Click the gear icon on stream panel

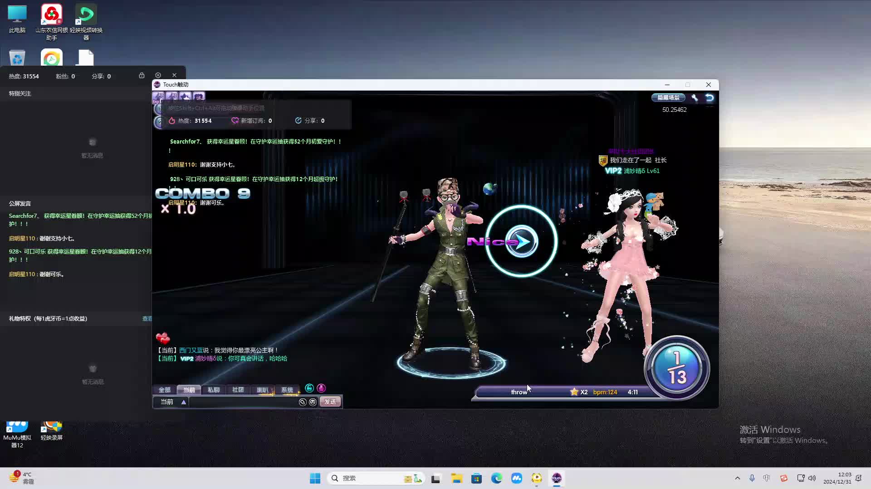(158, 75)
